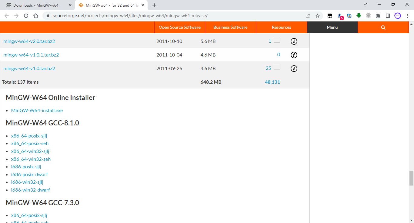Open GCC-8.1.0 x86_64-posix-seh link
This screenshot has width=414, height=223.
(30, 143)
